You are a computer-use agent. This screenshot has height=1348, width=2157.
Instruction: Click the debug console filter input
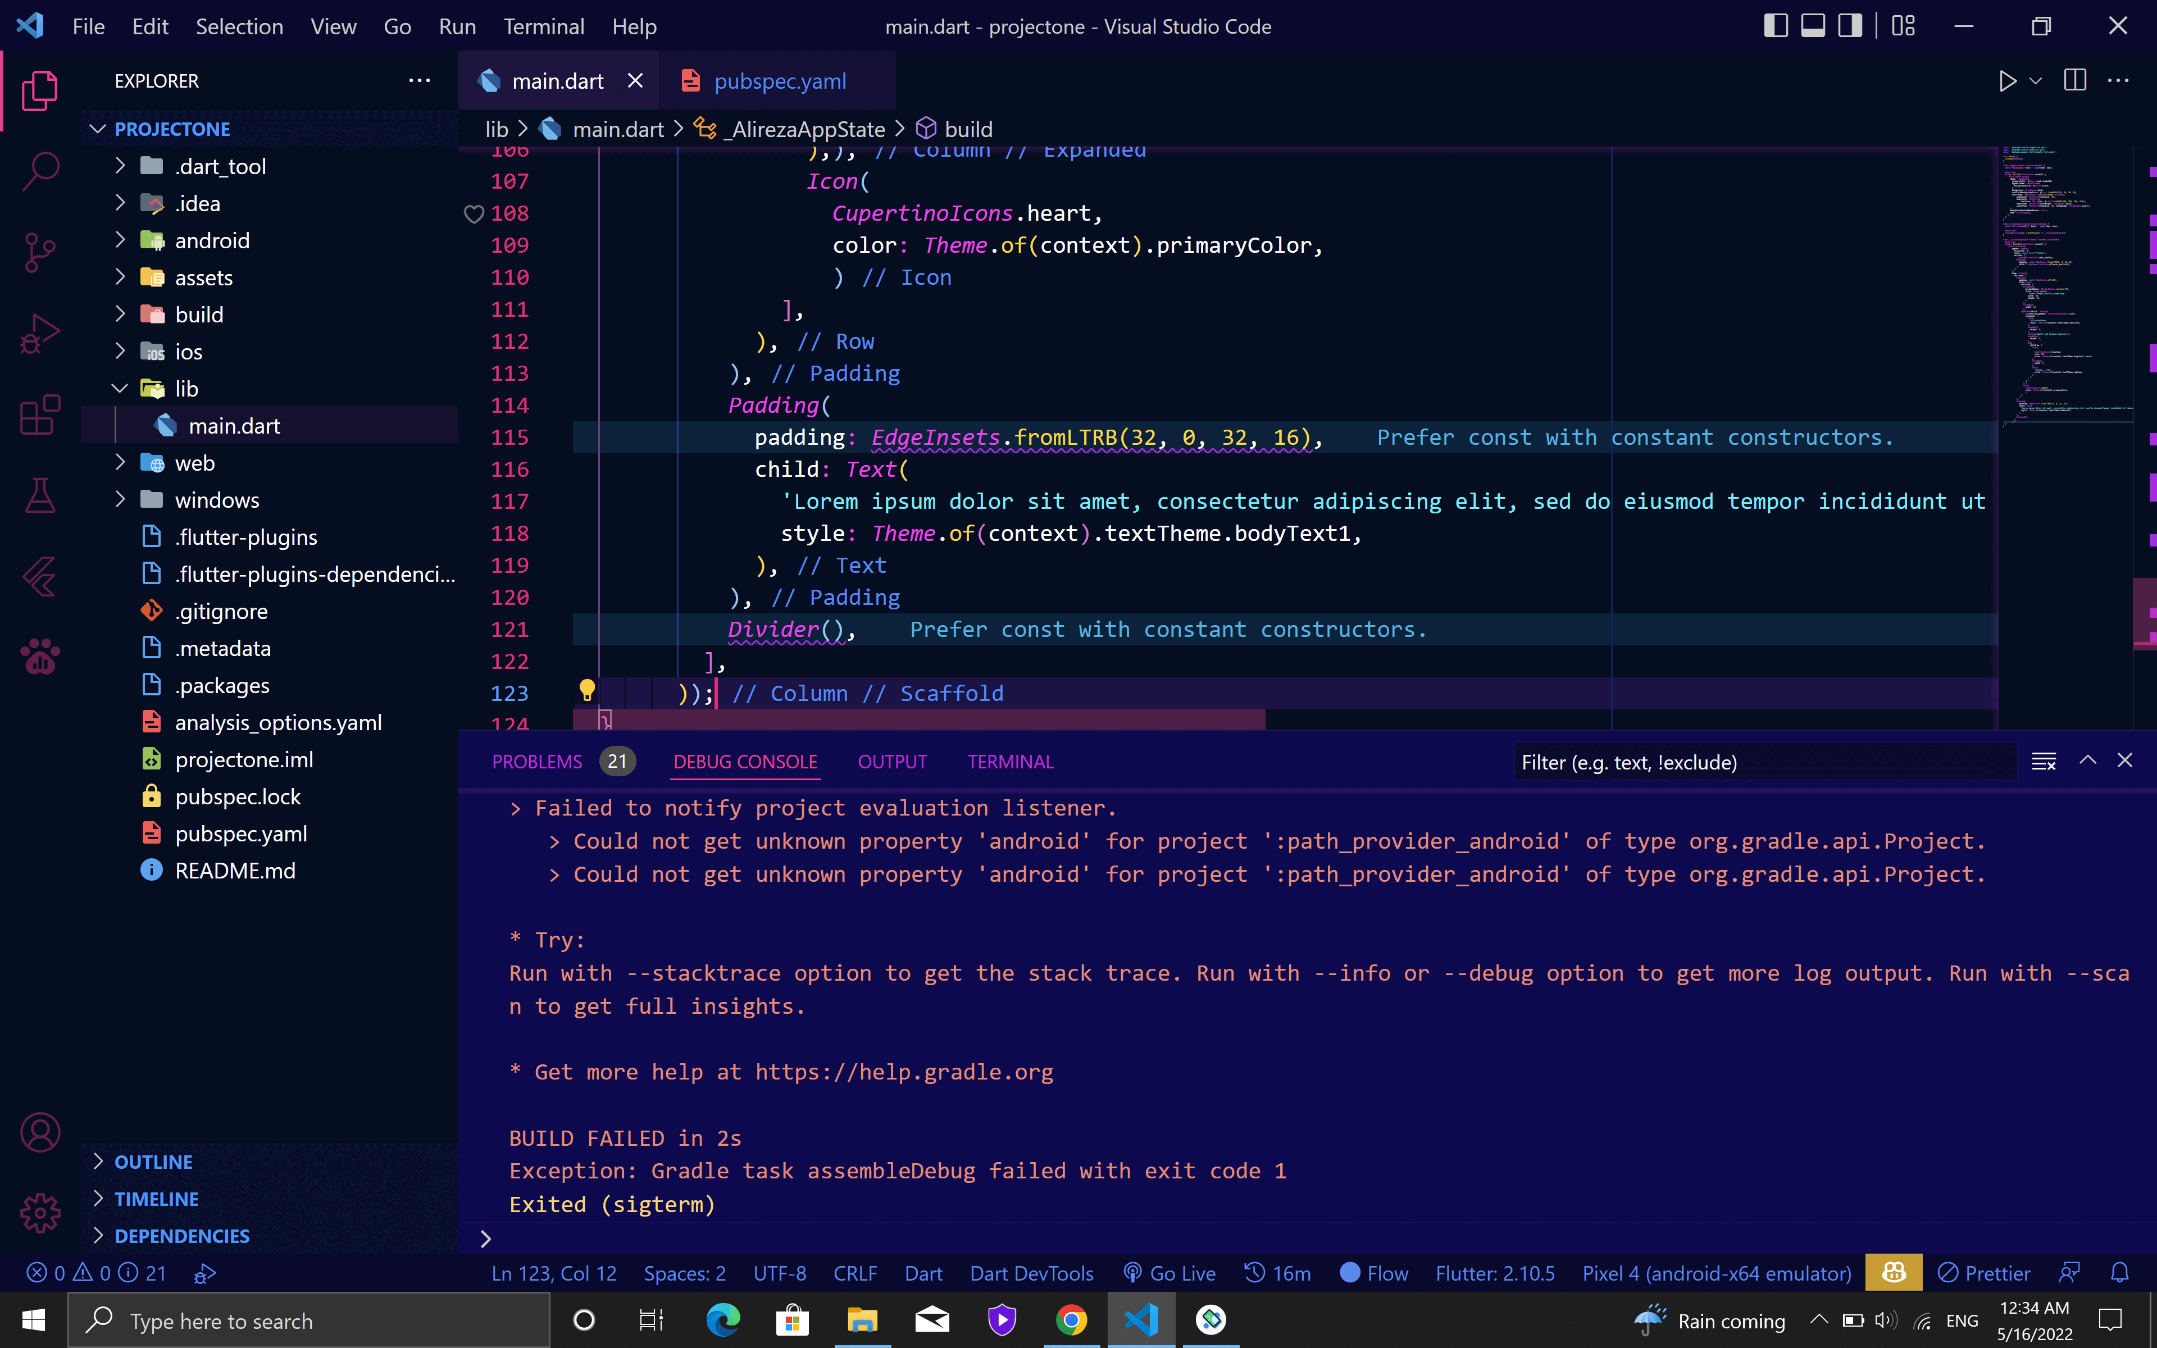pos(1765,762)
